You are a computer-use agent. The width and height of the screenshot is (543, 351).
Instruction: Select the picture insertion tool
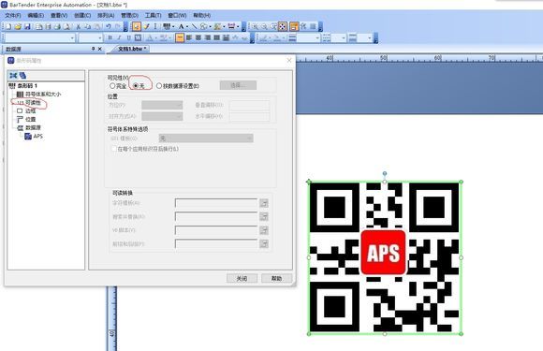217,26
